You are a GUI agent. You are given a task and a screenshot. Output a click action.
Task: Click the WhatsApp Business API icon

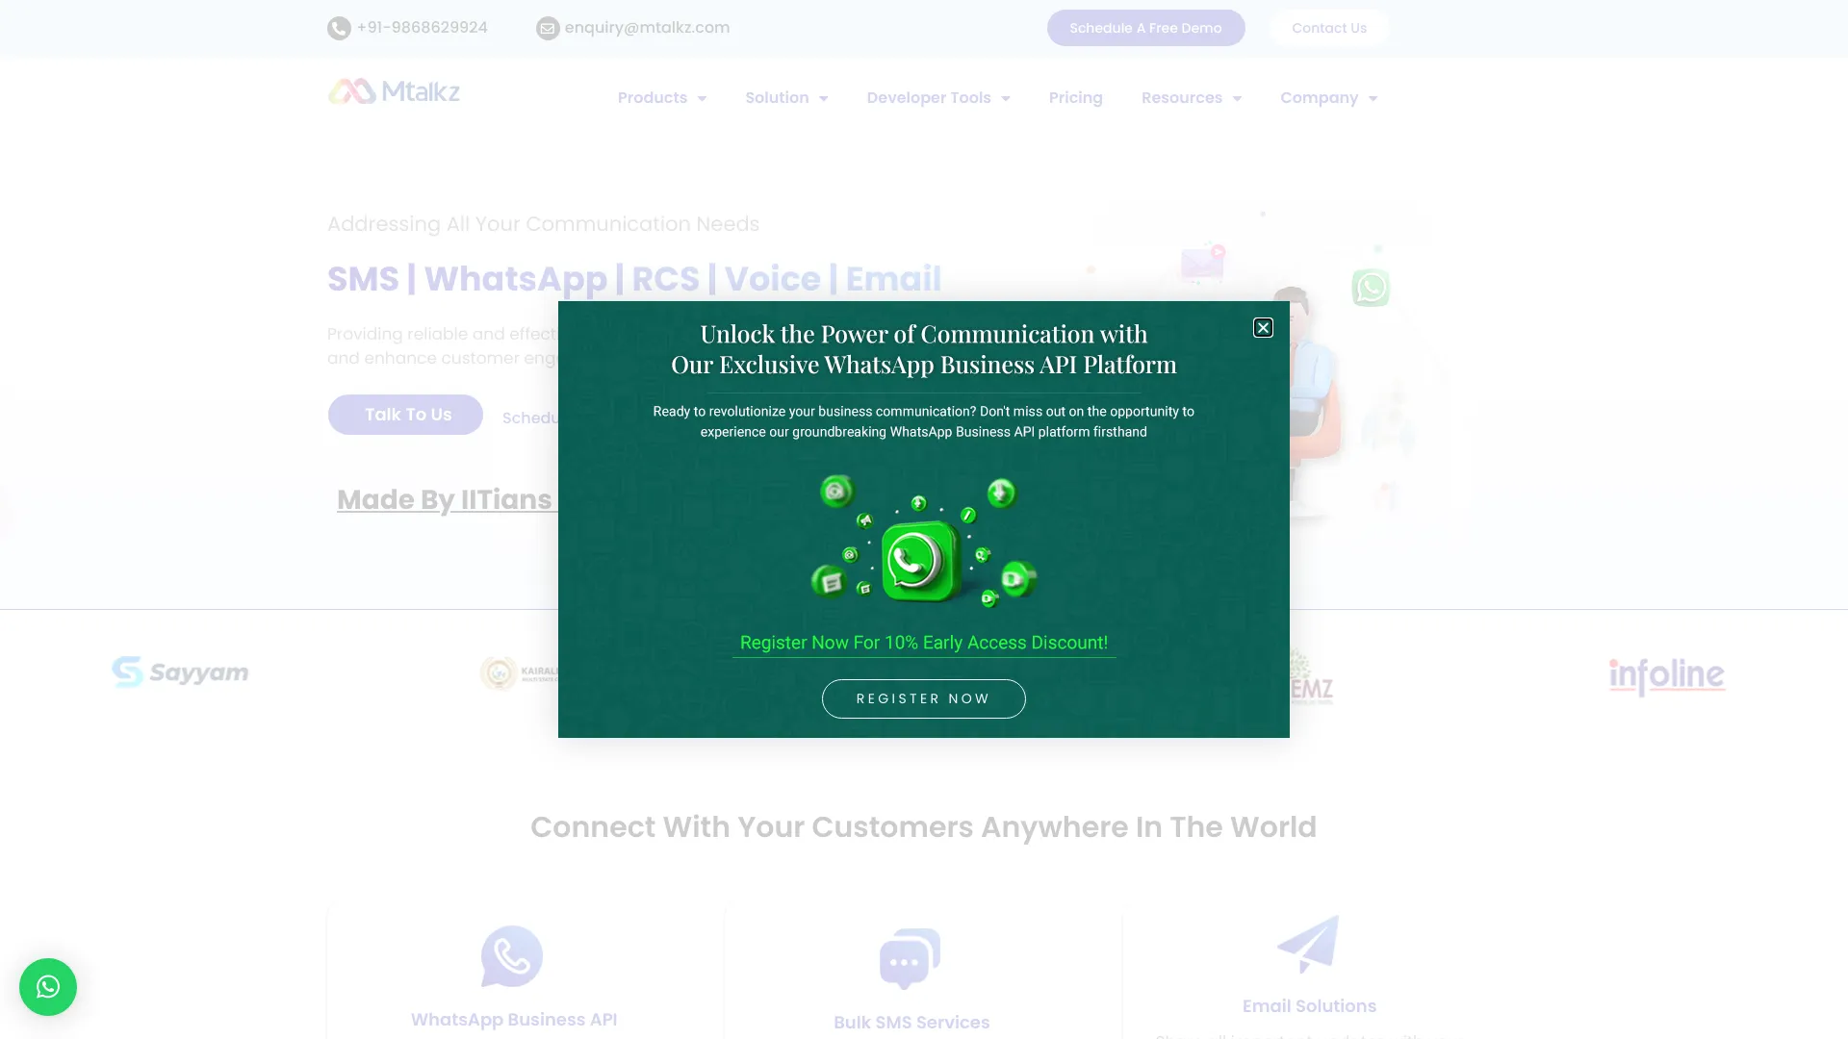tap(513, 956)
